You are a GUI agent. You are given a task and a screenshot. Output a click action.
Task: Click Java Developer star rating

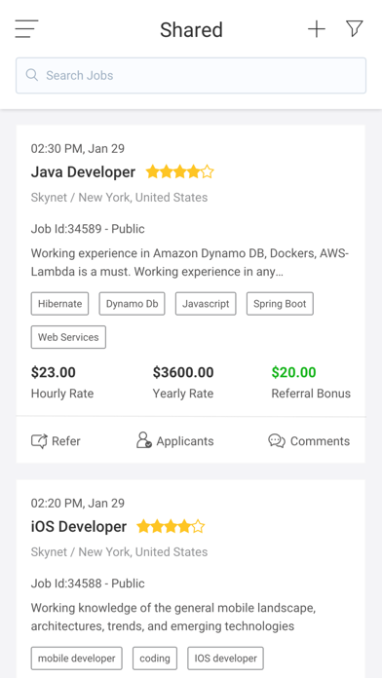click(180, 172)
